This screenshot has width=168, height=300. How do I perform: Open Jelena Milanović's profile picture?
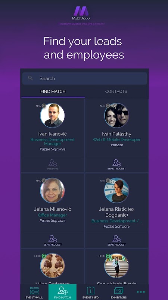[52, 190]
